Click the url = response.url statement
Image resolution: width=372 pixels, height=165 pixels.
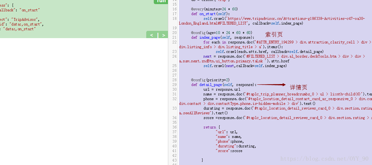click(x=222, y=89)
